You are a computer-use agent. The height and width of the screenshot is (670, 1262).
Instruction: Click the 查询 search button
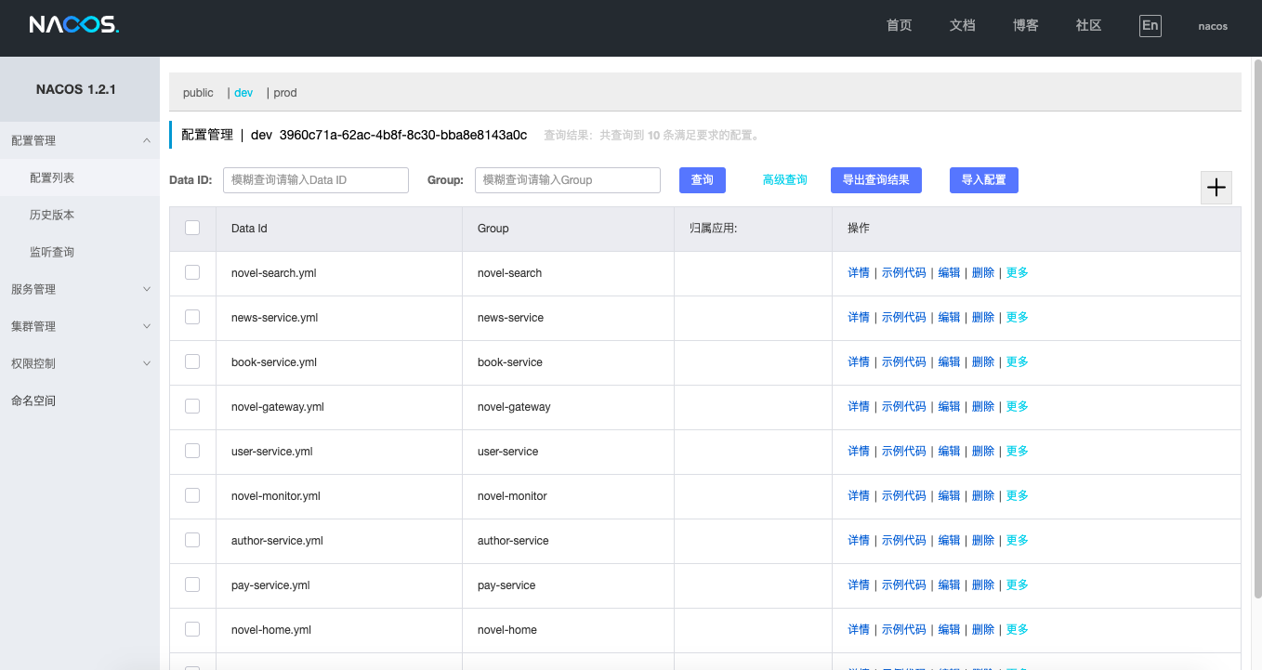pyautogui.click(x=703, y=180)
